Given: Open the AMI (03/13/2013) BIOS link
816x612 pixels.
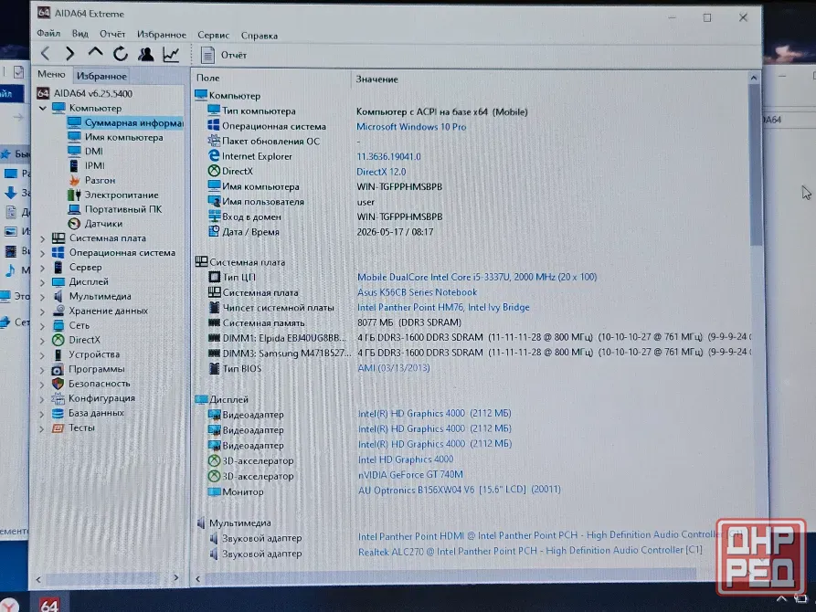Looking at the screenshot, I should click(x=394, y=368).
